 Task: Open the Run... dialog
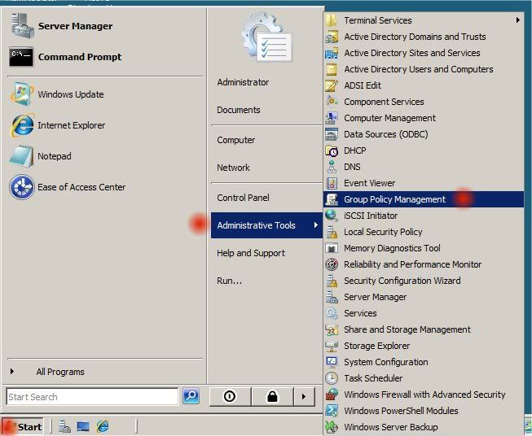click(230, 281)
